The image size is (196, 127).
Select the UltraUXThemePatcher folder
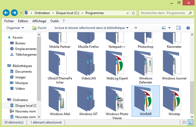60,67
